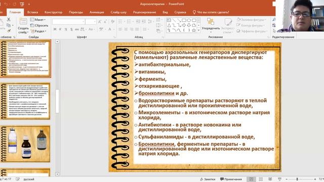Switch to the Главная tab

click(15, 12)
